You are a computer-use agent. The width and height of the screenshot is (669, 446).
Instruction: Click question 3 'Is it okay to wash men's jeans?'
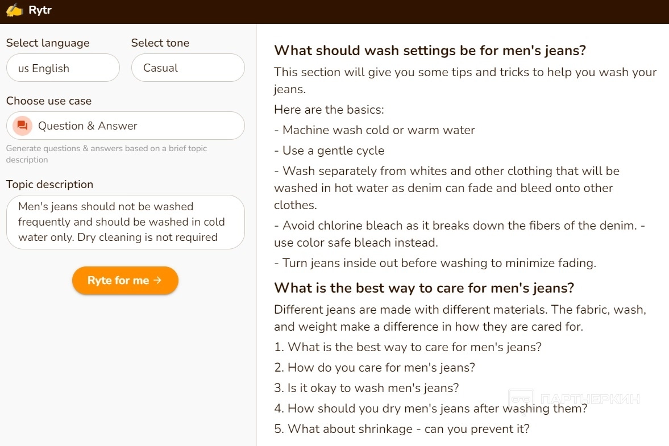pyautogui.click(x=373, y=388)
